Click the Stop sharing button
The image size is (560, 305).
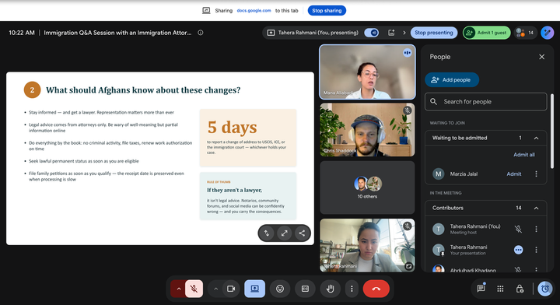(x=327, y=10)
